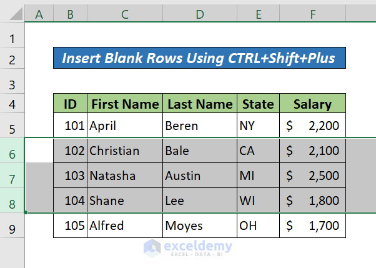This screenshot has height=268, width=376.
Task: Click the cell containing Natasha
Action: click(125, 176)
